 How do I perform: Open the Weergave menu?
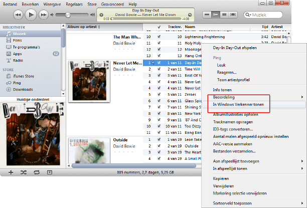coord(52,4)
